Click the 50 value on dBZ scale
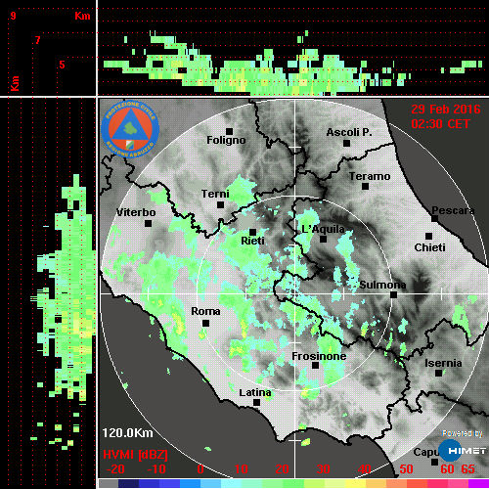The width and height of the screenshot is (489, 489). click(x=406, y=469)
